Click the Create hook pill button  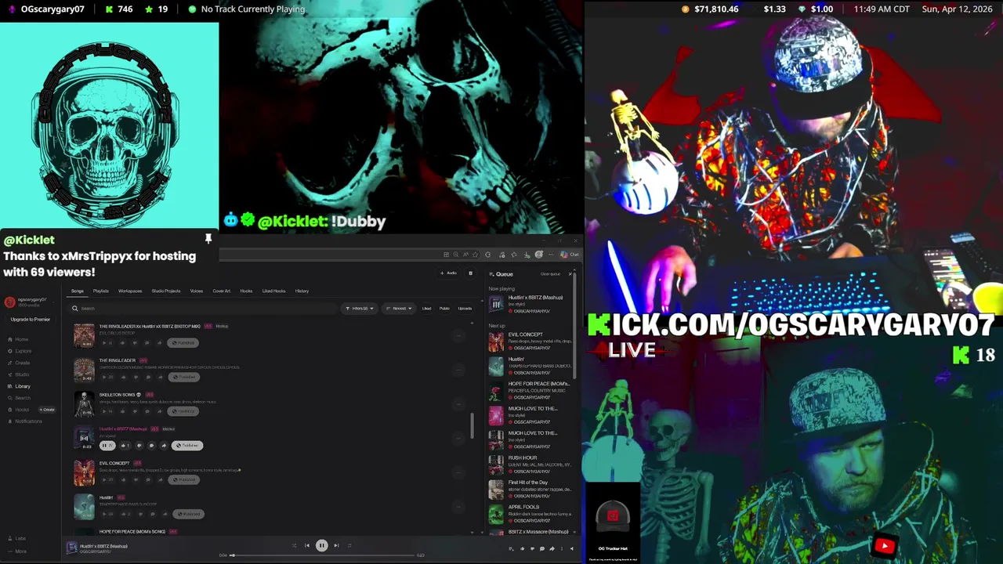tap(48, 410)
